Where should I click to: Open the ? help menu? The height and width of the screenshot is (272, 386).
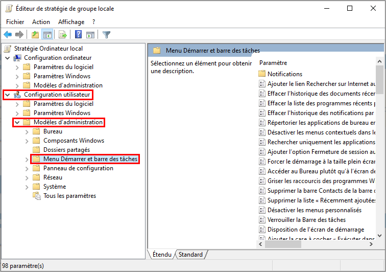pos(94,22)
